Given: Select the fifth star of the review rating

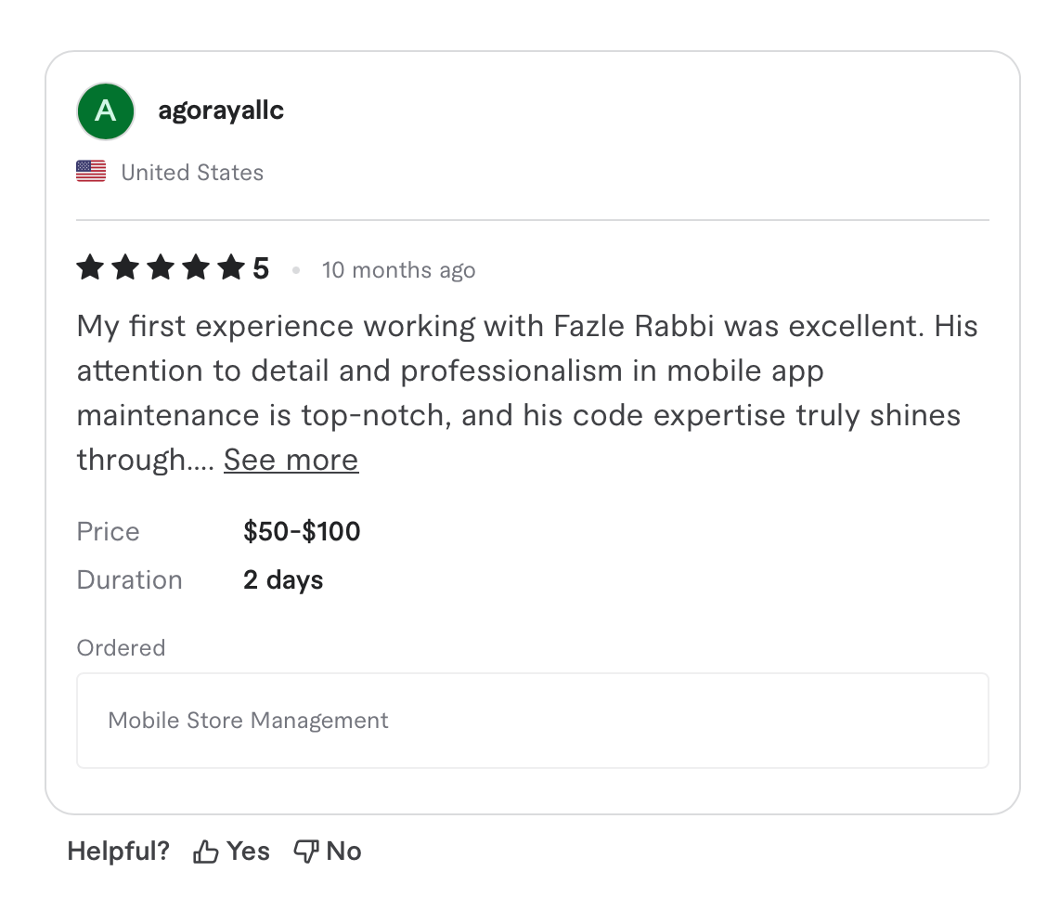Looking at the screenshot, I should pyautogui.click(x=231, y=267).
